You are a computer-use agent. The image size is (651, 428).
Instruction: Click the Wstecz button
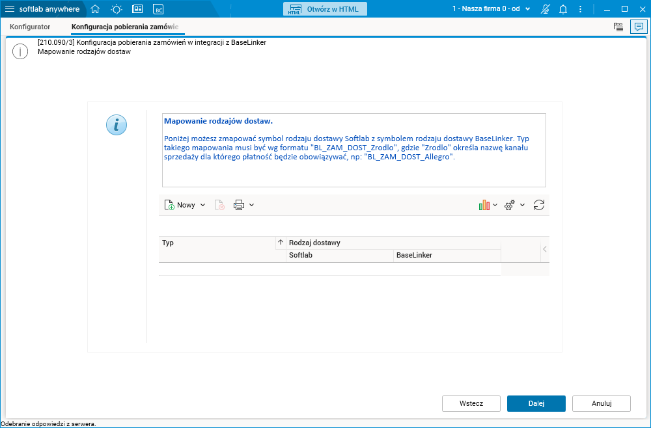[471, 403]
